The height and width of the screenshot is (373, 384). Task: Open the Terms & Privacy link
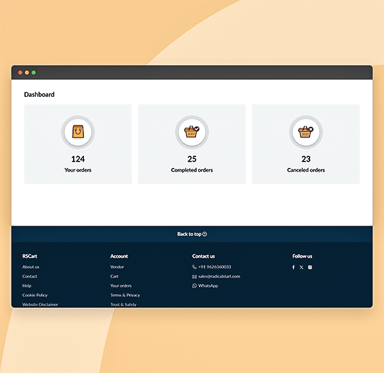point(125,295)
